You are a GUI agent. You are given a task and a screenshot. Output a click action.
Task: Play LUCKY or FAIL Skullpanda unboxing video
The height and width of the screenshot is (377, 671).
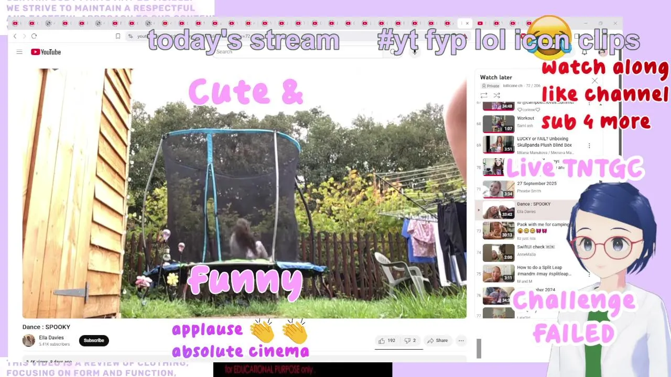tap(544, 142)
